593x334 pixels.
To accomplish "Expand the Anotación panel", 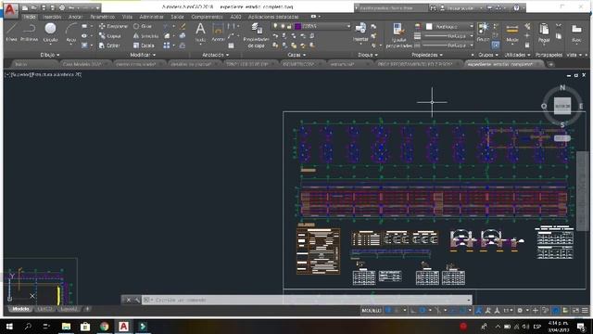I will [215, 55].
